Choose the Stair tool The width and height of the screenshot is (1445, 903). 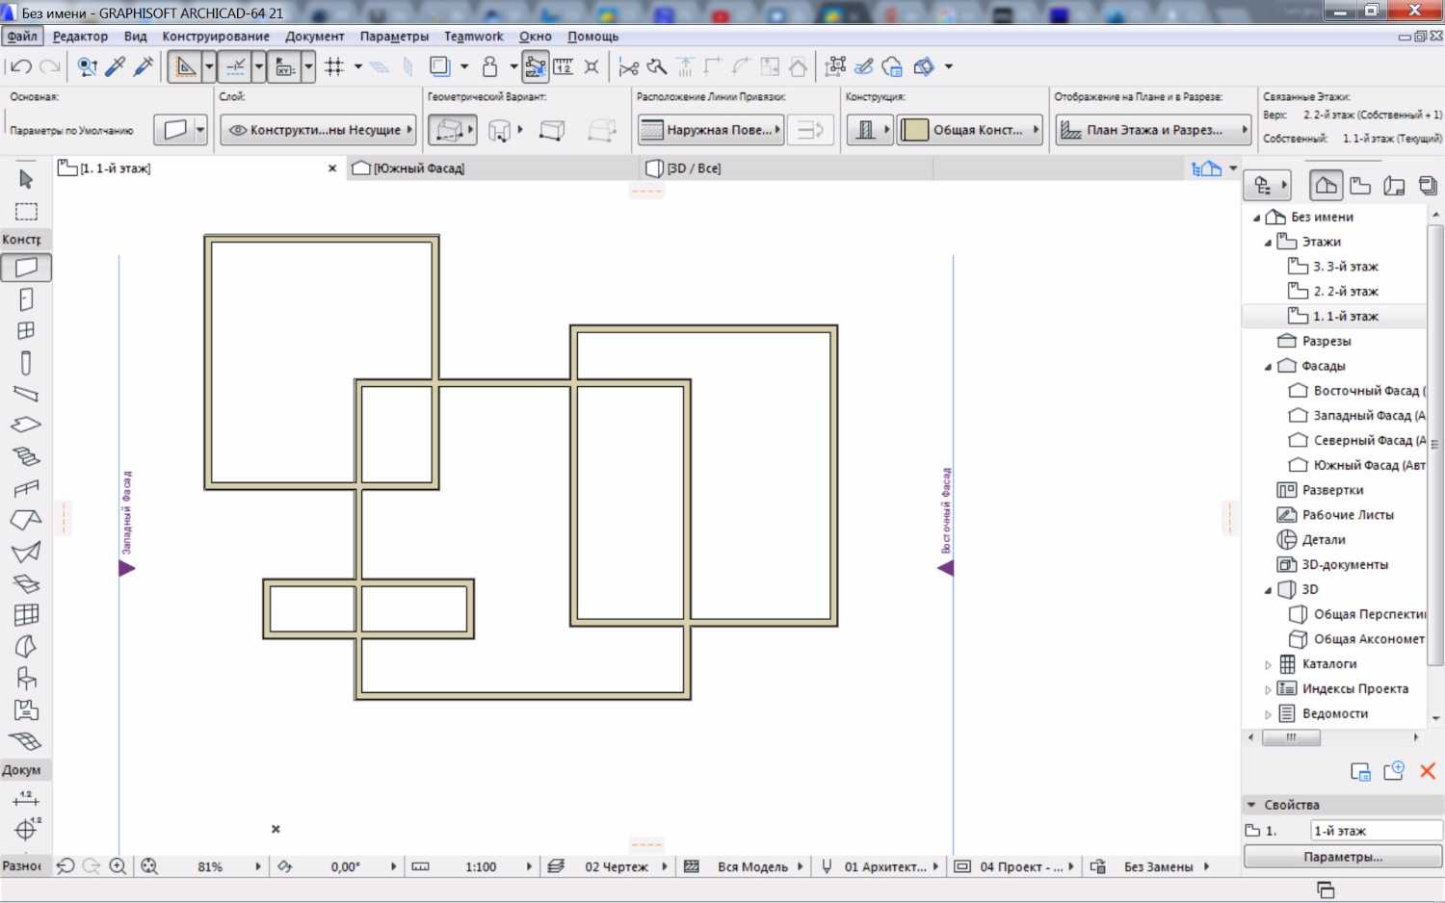[x=26, y=456]
